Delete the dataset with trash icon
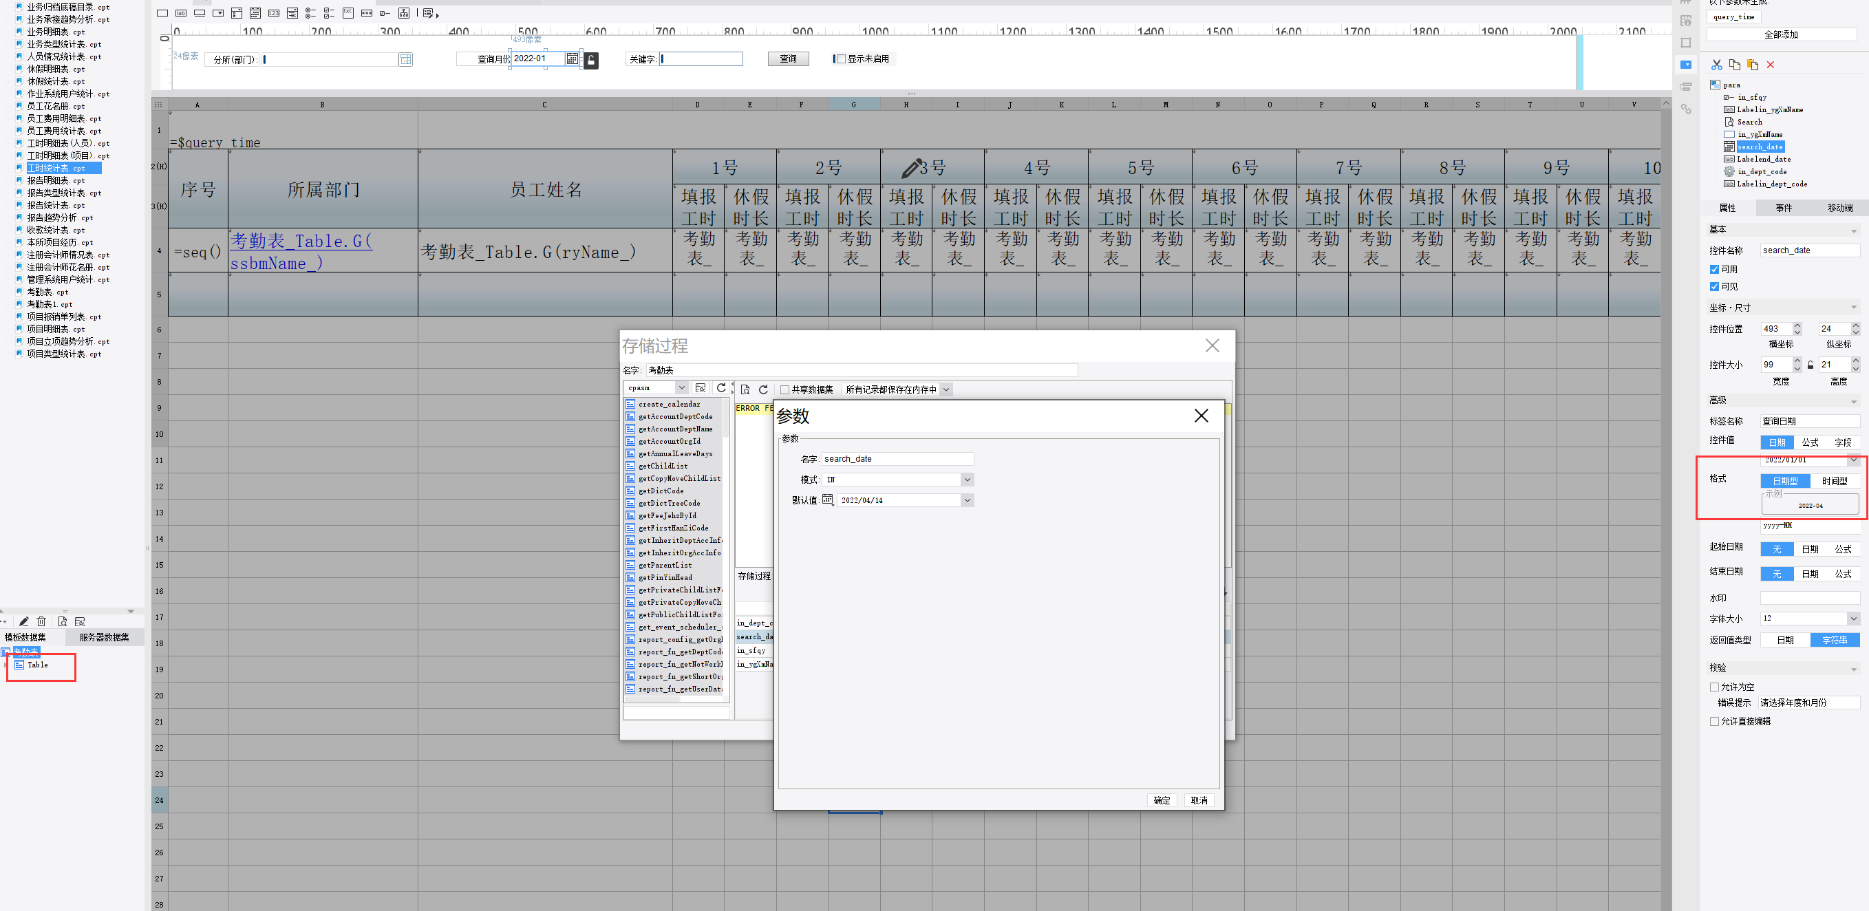Screen dimensions: 1869x911 (x=41, y=621)
